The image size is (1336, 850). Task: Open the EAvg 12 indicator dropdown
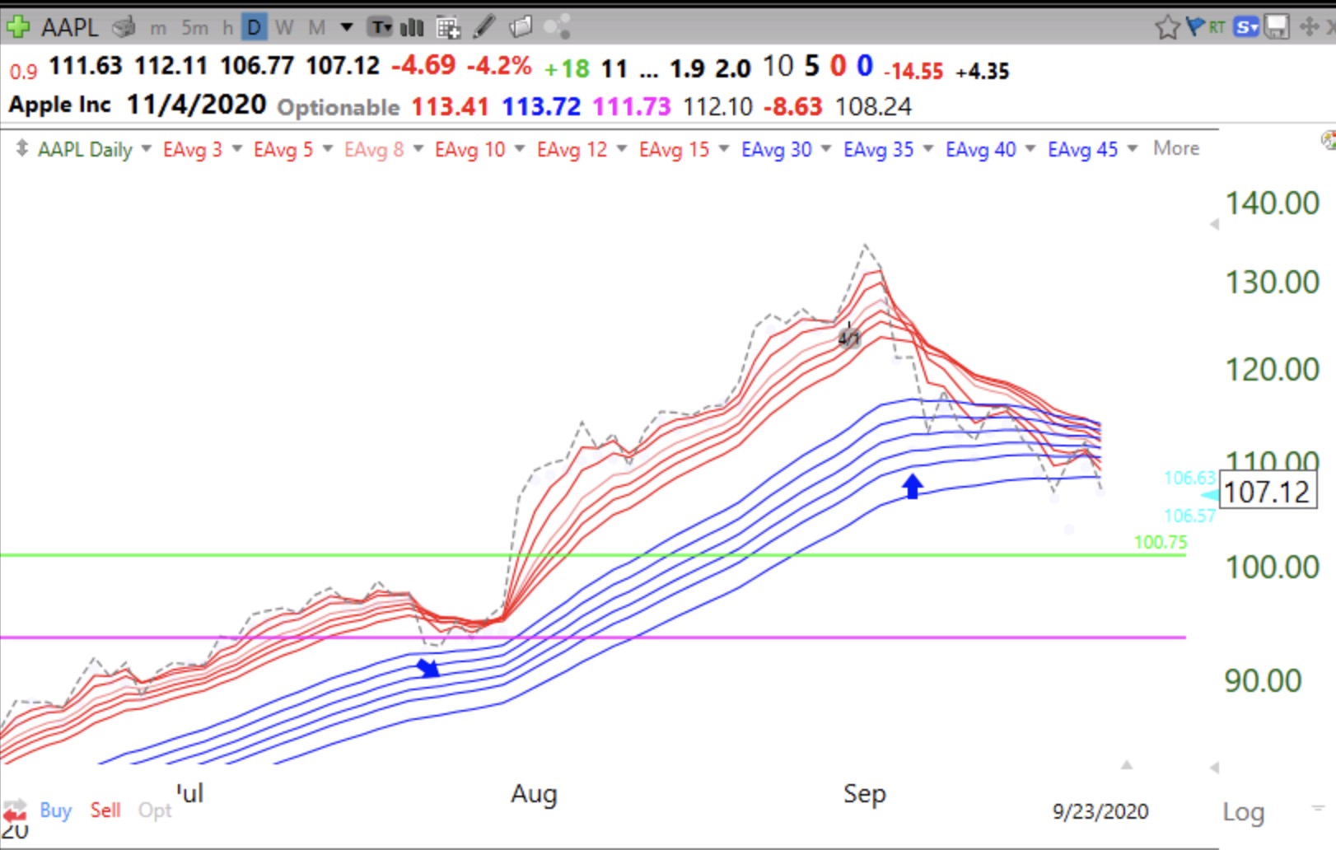pyautogui.click(x=622, y=149)
